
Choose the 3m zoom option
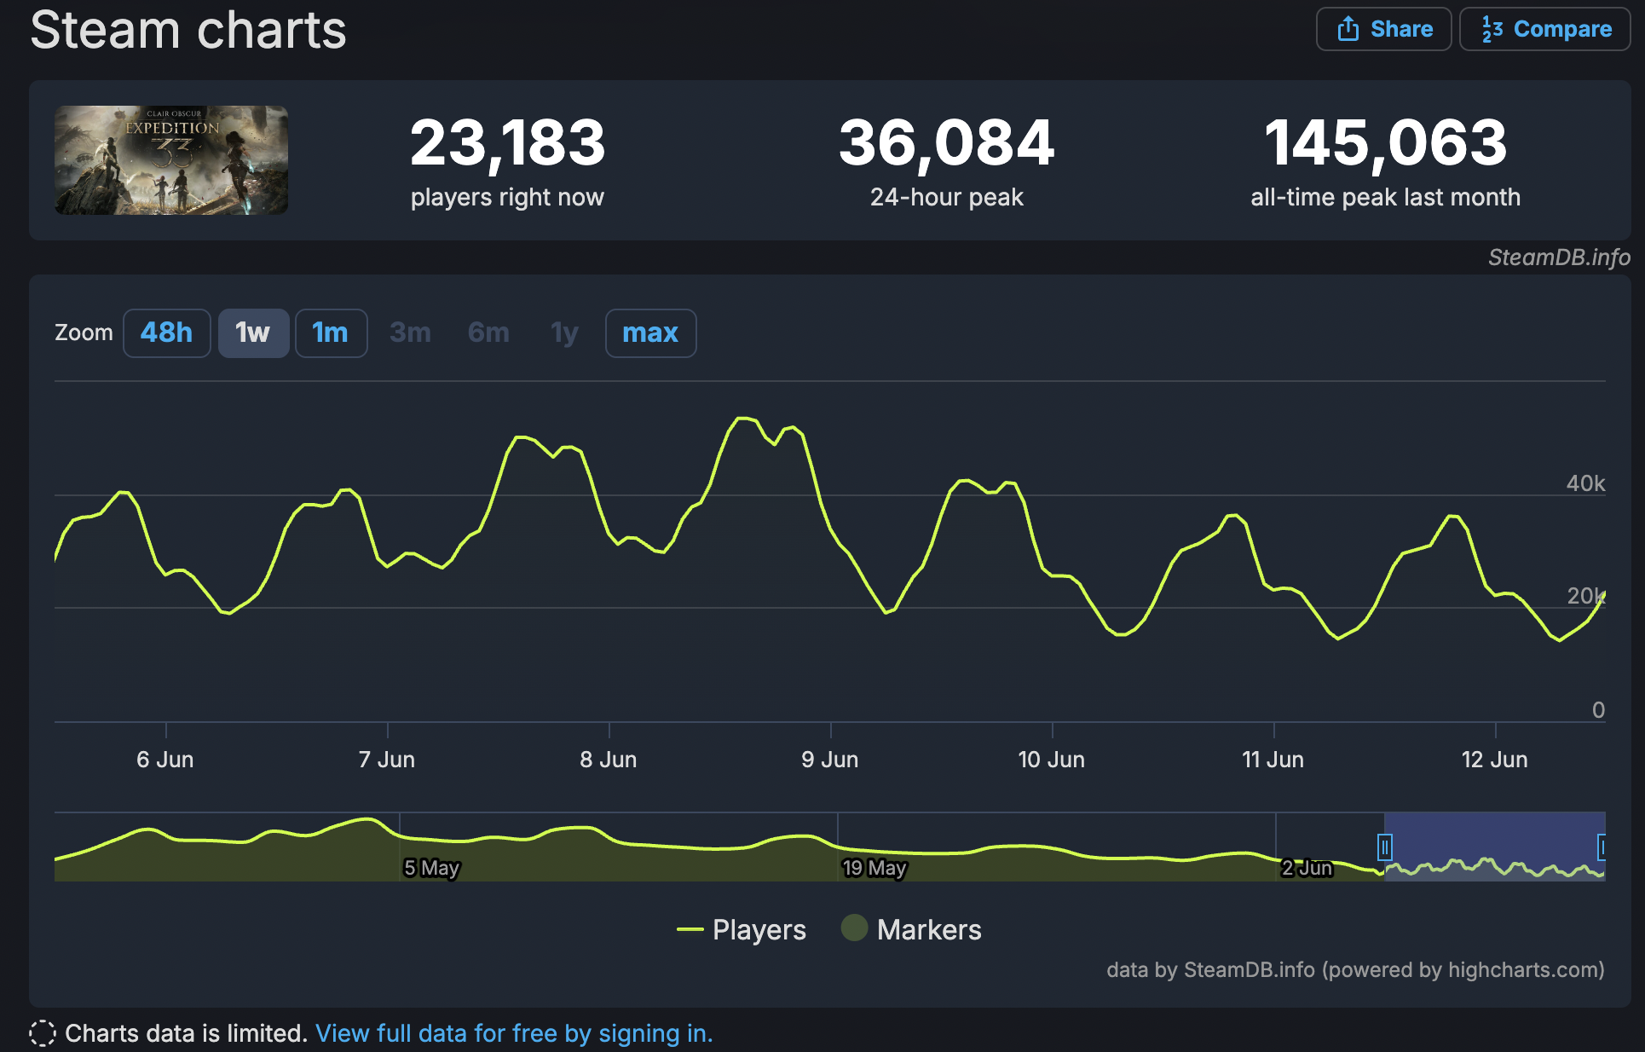click(410, 332)
